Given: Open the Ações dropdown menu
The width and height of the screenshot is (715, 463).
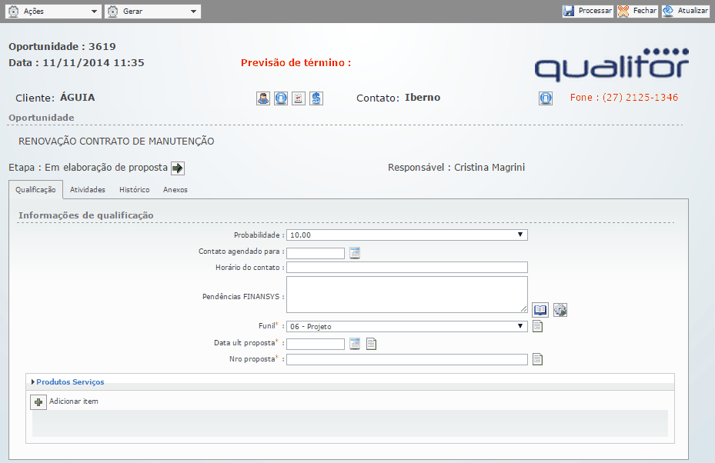Looking at the screenshot, I should 53,12.
